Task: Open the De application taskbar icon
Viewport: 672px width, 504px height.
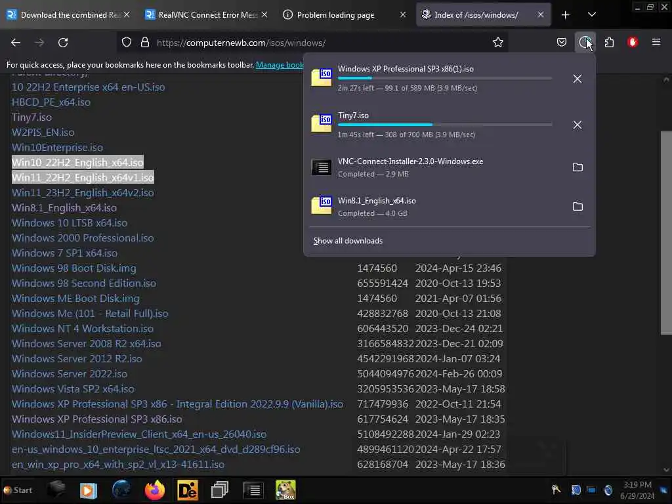Action: pyautogui.click(x=187, y=490)
